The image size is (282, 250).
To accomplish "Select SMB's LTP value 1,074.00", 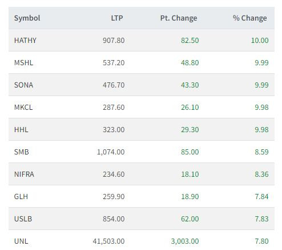I will tap(111, 152).
